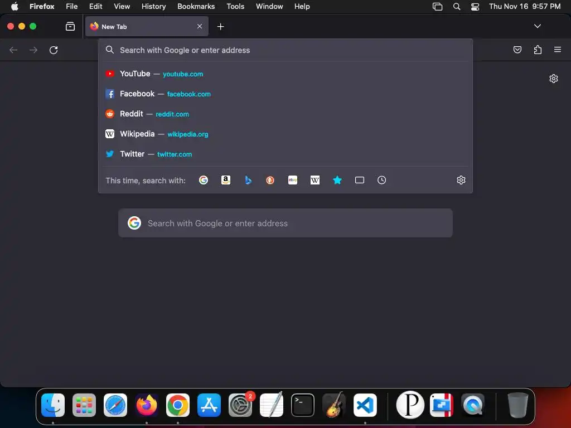Close the New Tab tab
The image size is (571, 428).
pos(200,26)
